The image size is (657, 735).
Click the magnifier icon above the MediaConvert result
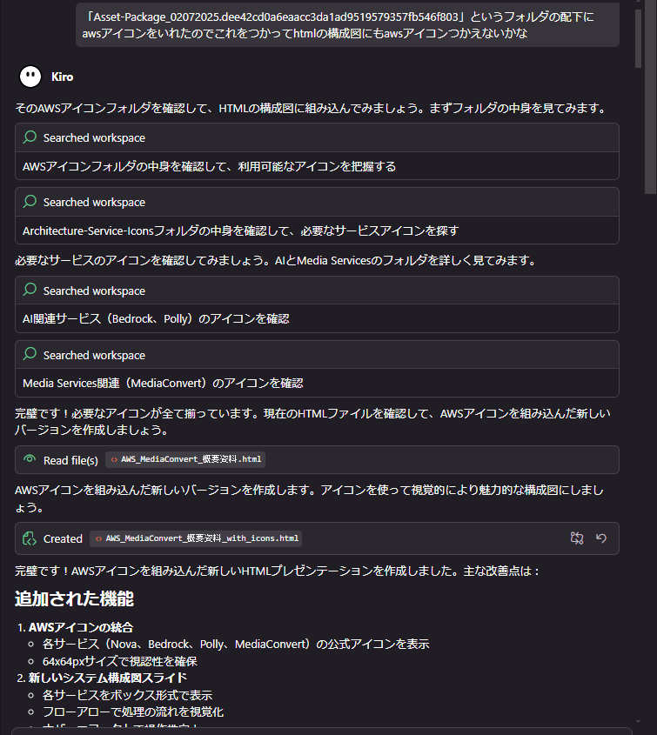click(x=30, y=354)
